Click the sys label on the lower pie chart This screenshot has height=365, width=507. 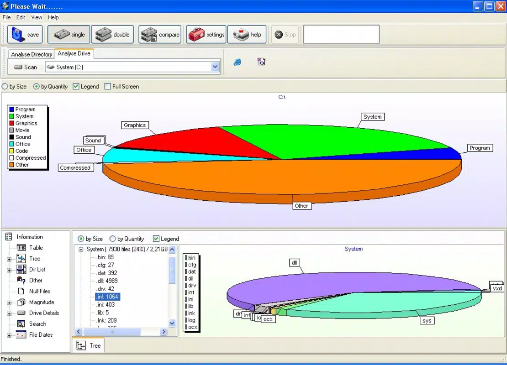click(427, 320)
